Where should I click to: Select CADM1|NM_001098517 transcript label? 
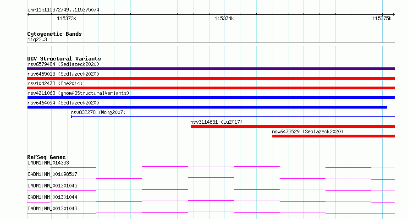click(52, 174)
